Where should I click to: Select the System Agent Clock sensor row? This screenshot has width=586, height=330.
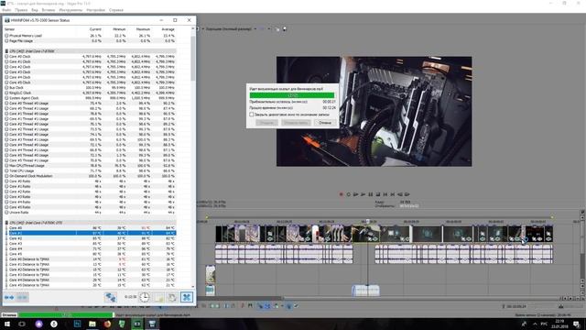point(90,98)
